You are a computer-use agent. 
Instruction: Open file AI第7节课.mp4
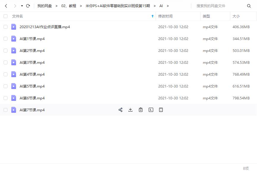[x=32, y=110]
